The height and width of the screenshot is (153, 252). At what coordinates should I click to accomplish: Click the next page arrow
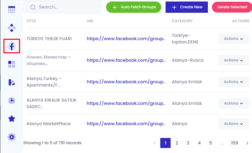pos(247,143)
